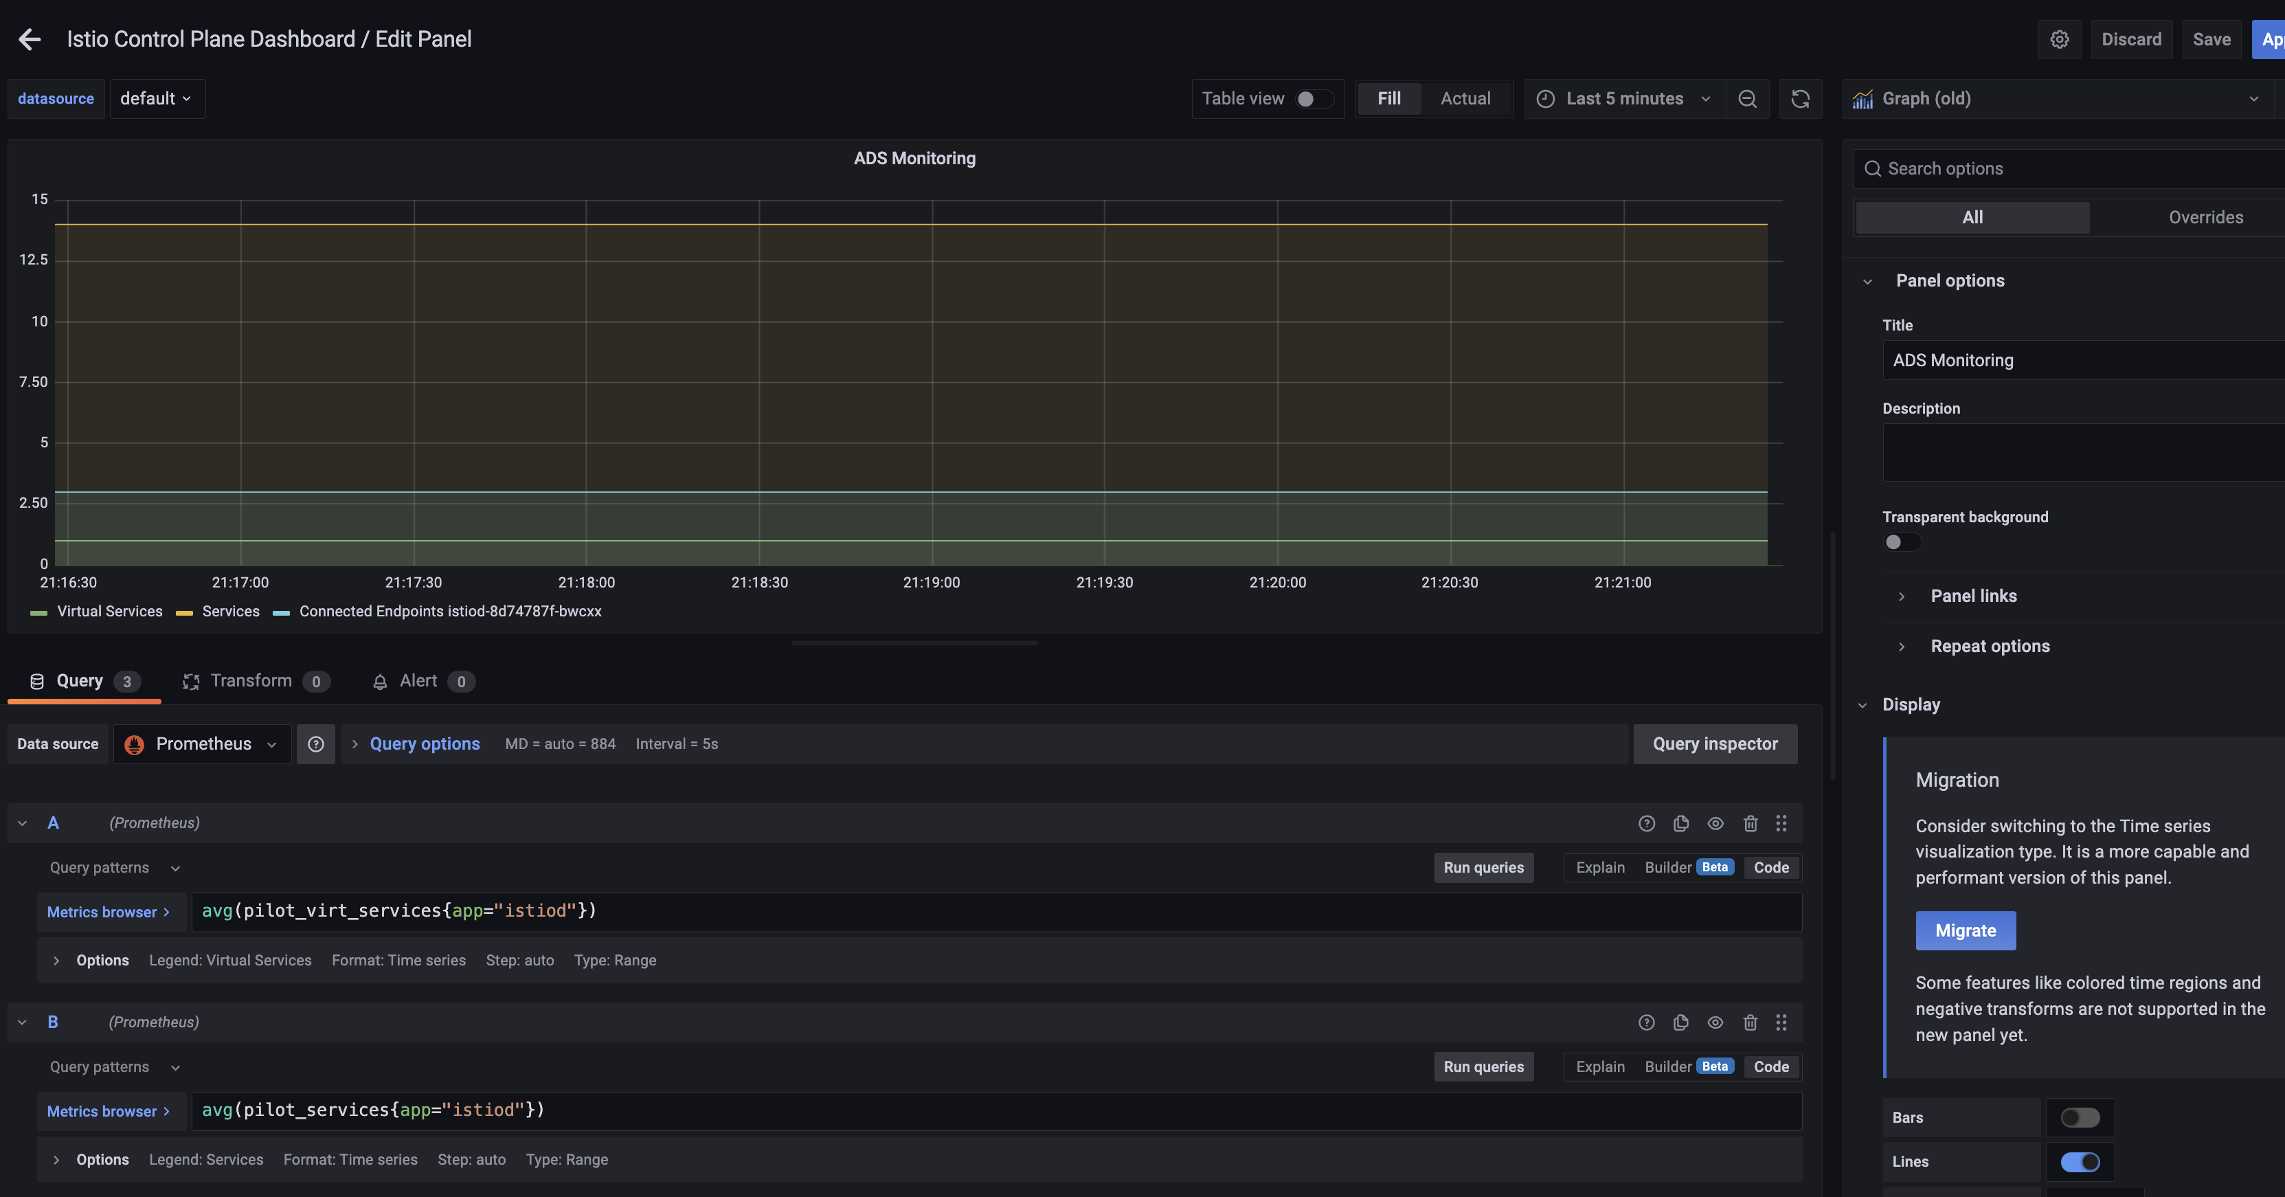Click the Services yellow legend color swatch
This screenshot has height=1197, width=2285.
click(185, 612)
